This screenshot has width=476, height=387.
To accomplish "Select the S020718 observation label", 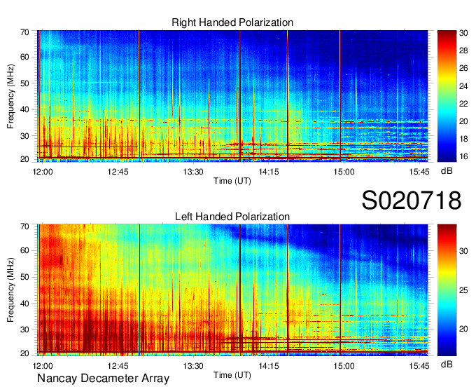I will [412, 201].
